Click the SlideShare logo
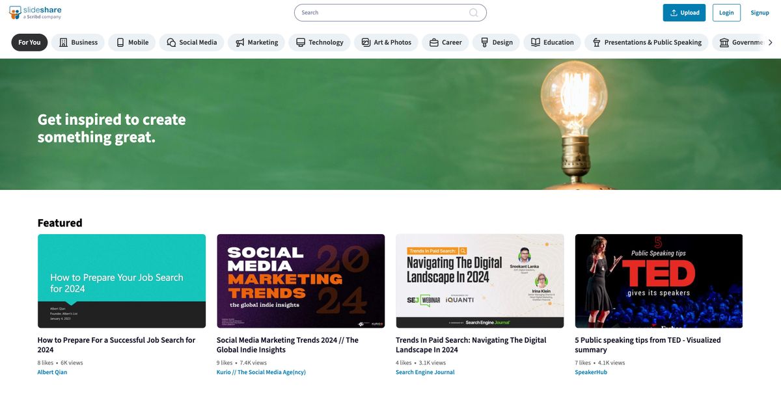This screenshot has height=400, width=781. tap(35, 12)
